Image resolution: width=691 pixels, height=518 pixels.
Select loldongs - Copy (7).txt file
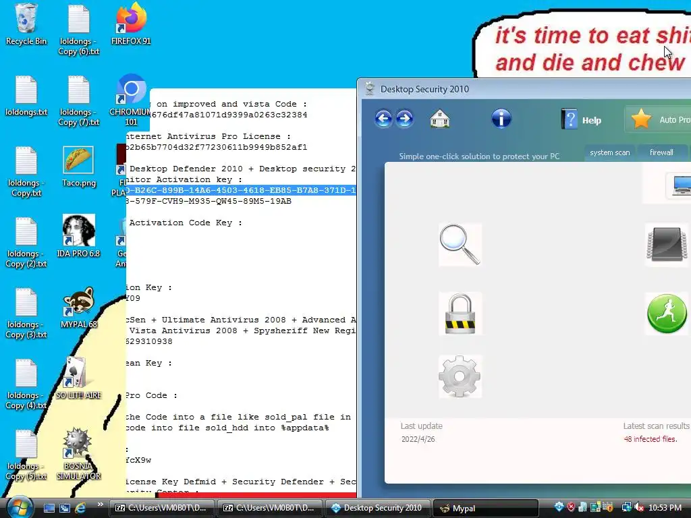pyautogui.click(x=78, y=101)
